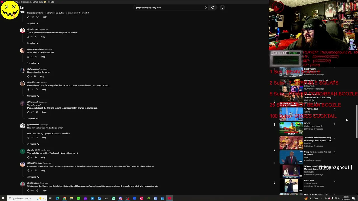358x201 pixels.
Task: Dislike the burrito bowl comment
Action: (36, 57)
